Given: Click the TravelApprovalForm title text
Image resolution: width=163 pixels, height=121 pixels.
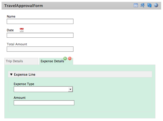Looking at the screenshot, I should point(23,6).
